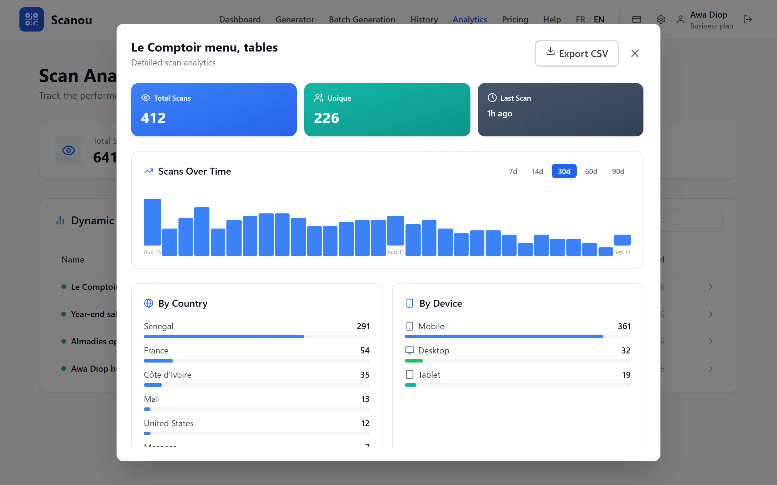The height and width of the screenshot is (485, 777).
Task: Click the Mali value 13
Action: pos(365,399)
